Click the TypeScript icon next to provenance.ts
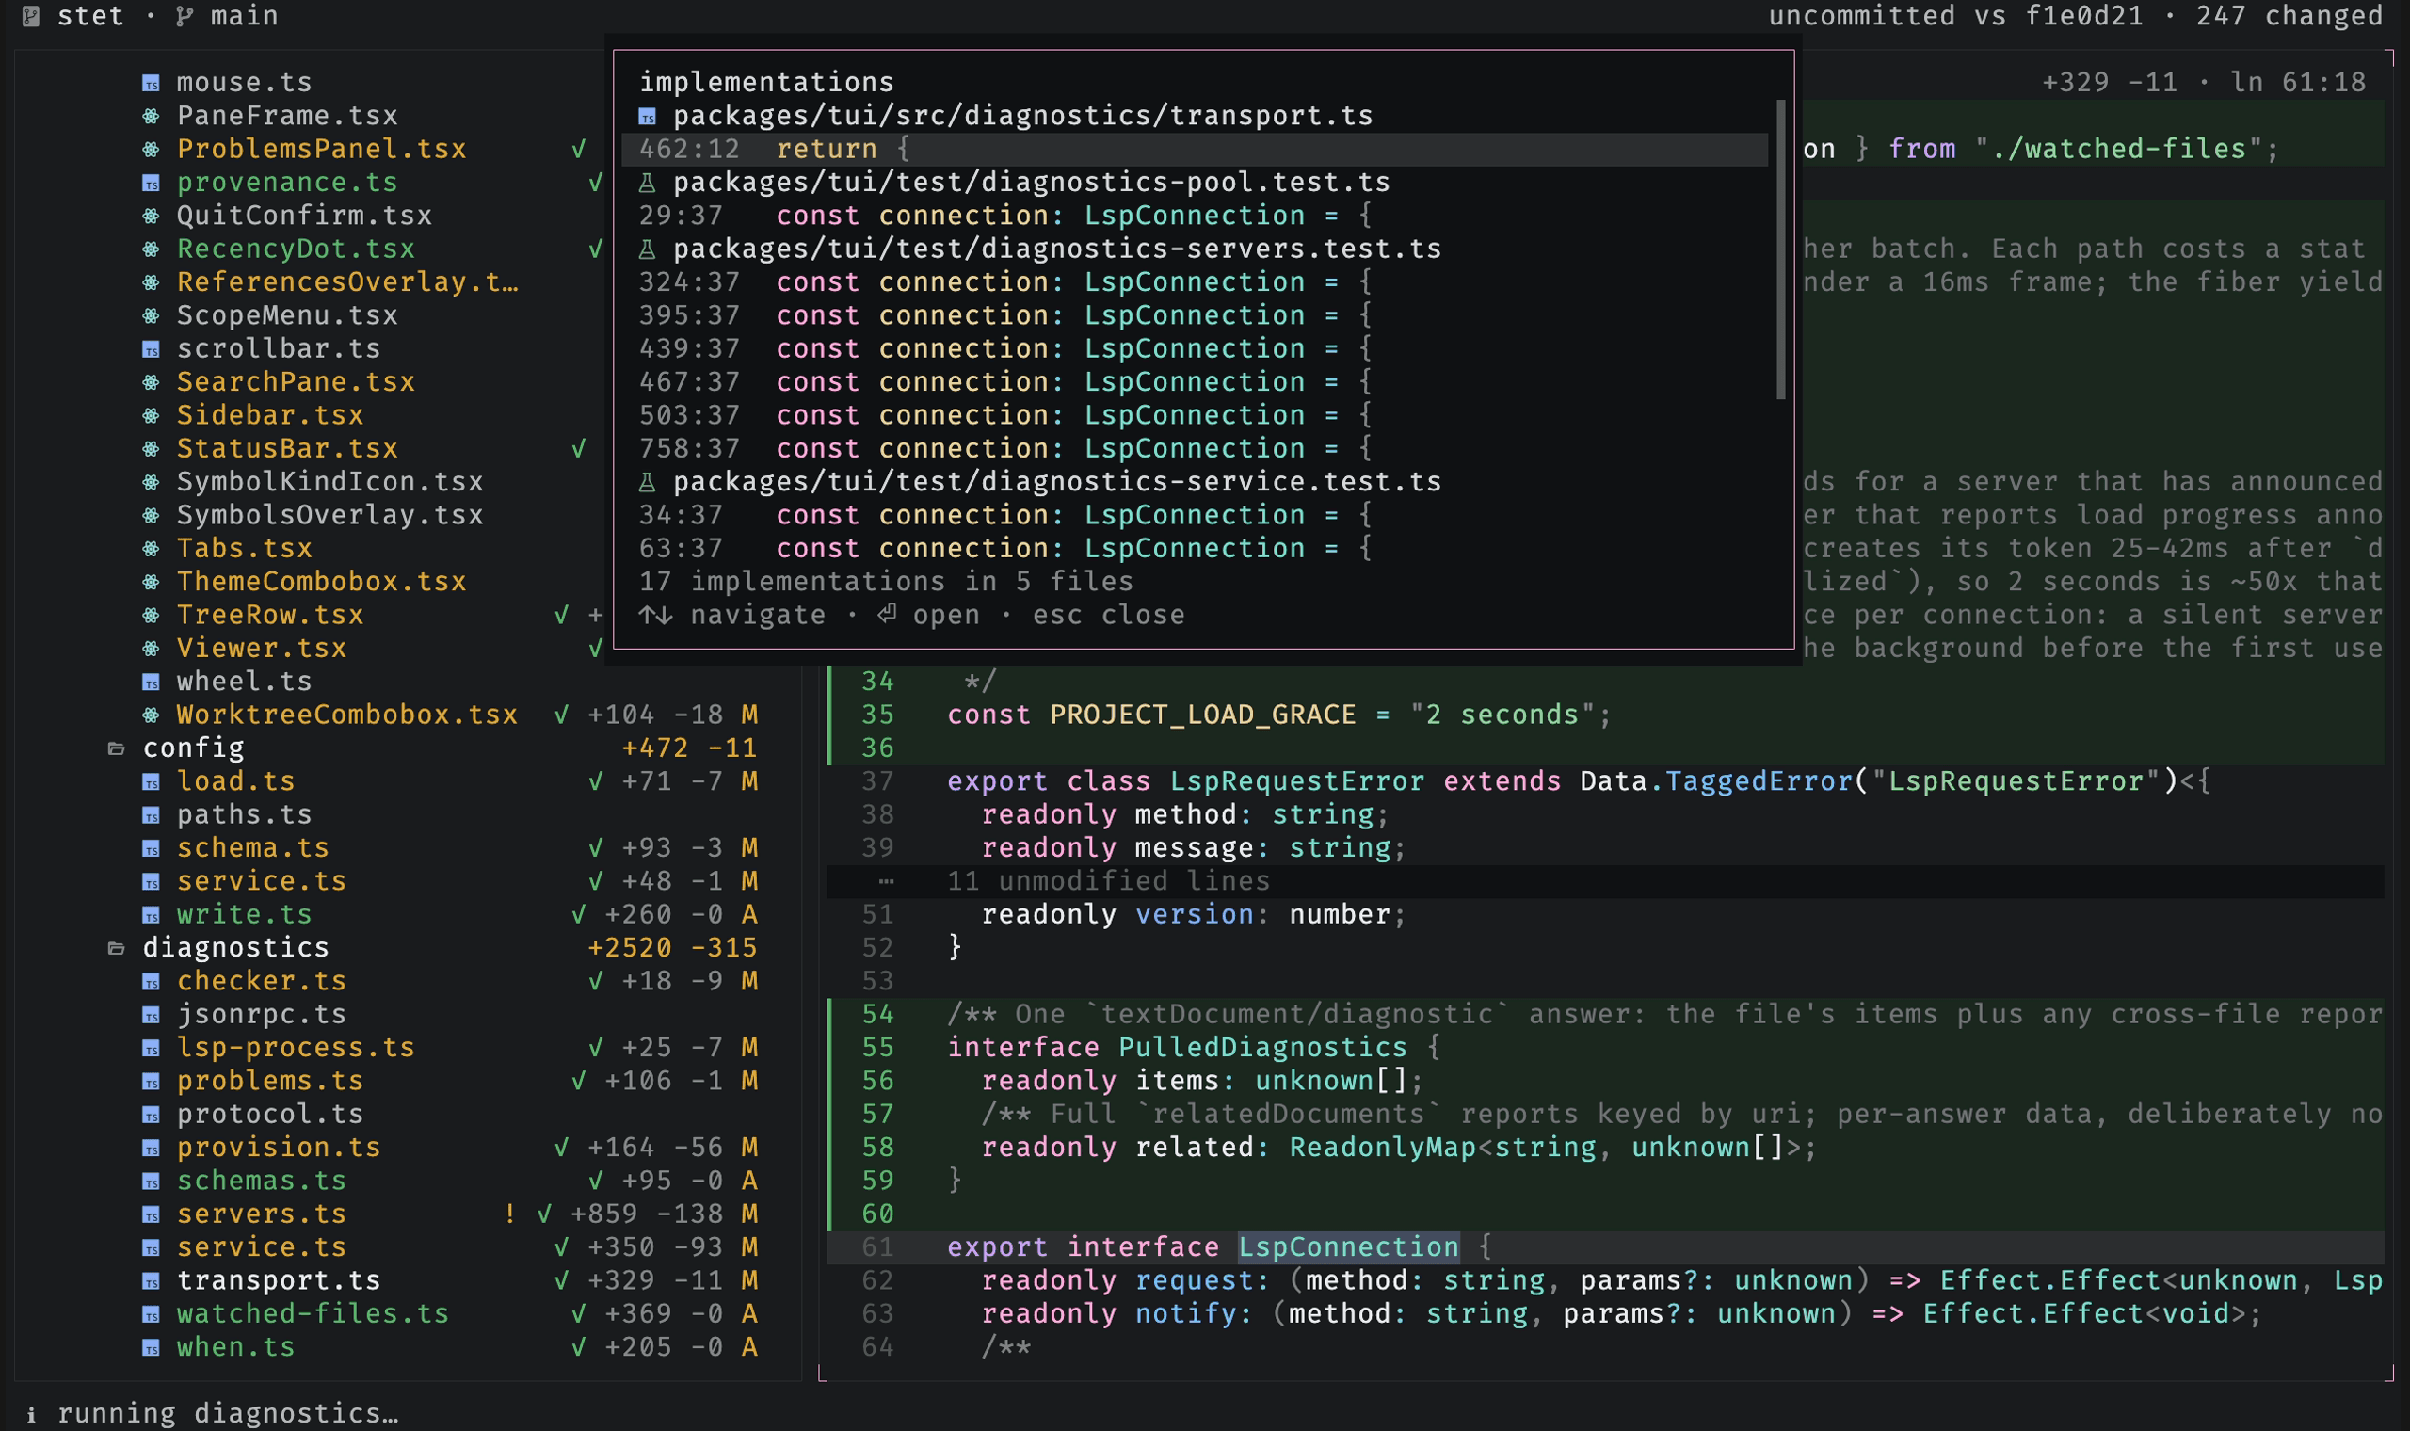This screenshot has width=2410, height=1431. click(x=152, y=184)
